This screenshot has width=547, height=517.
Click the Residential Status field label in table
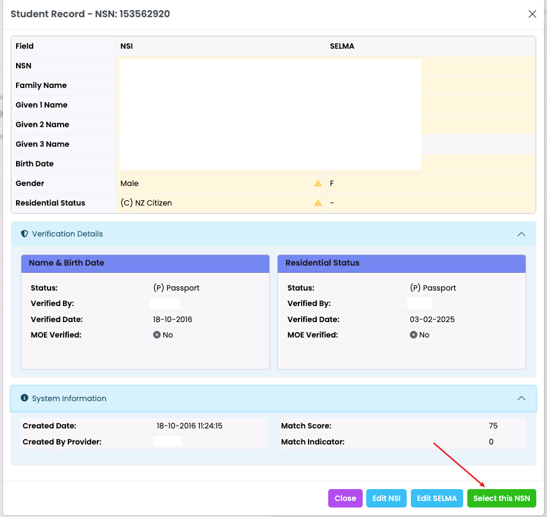(x=50, y=203)
